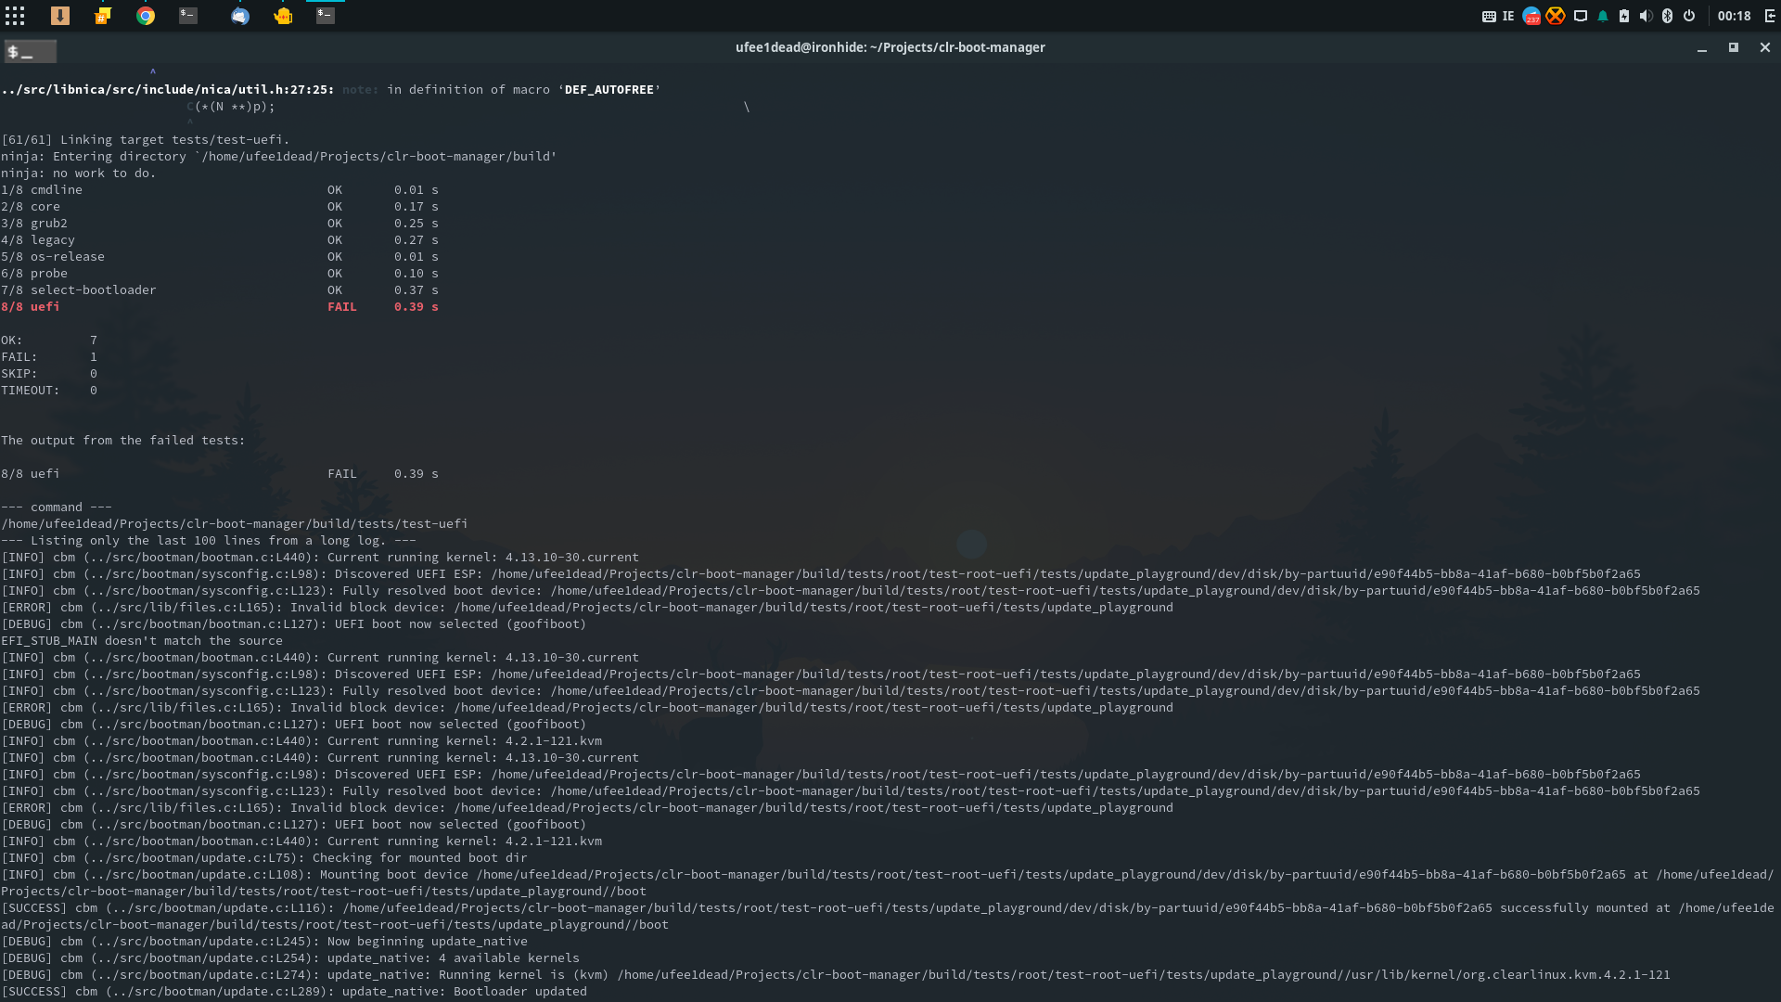1781x1002 pixels.
Task: Open Thunderbird mail from the panel
Action: (x=240, y=16)
